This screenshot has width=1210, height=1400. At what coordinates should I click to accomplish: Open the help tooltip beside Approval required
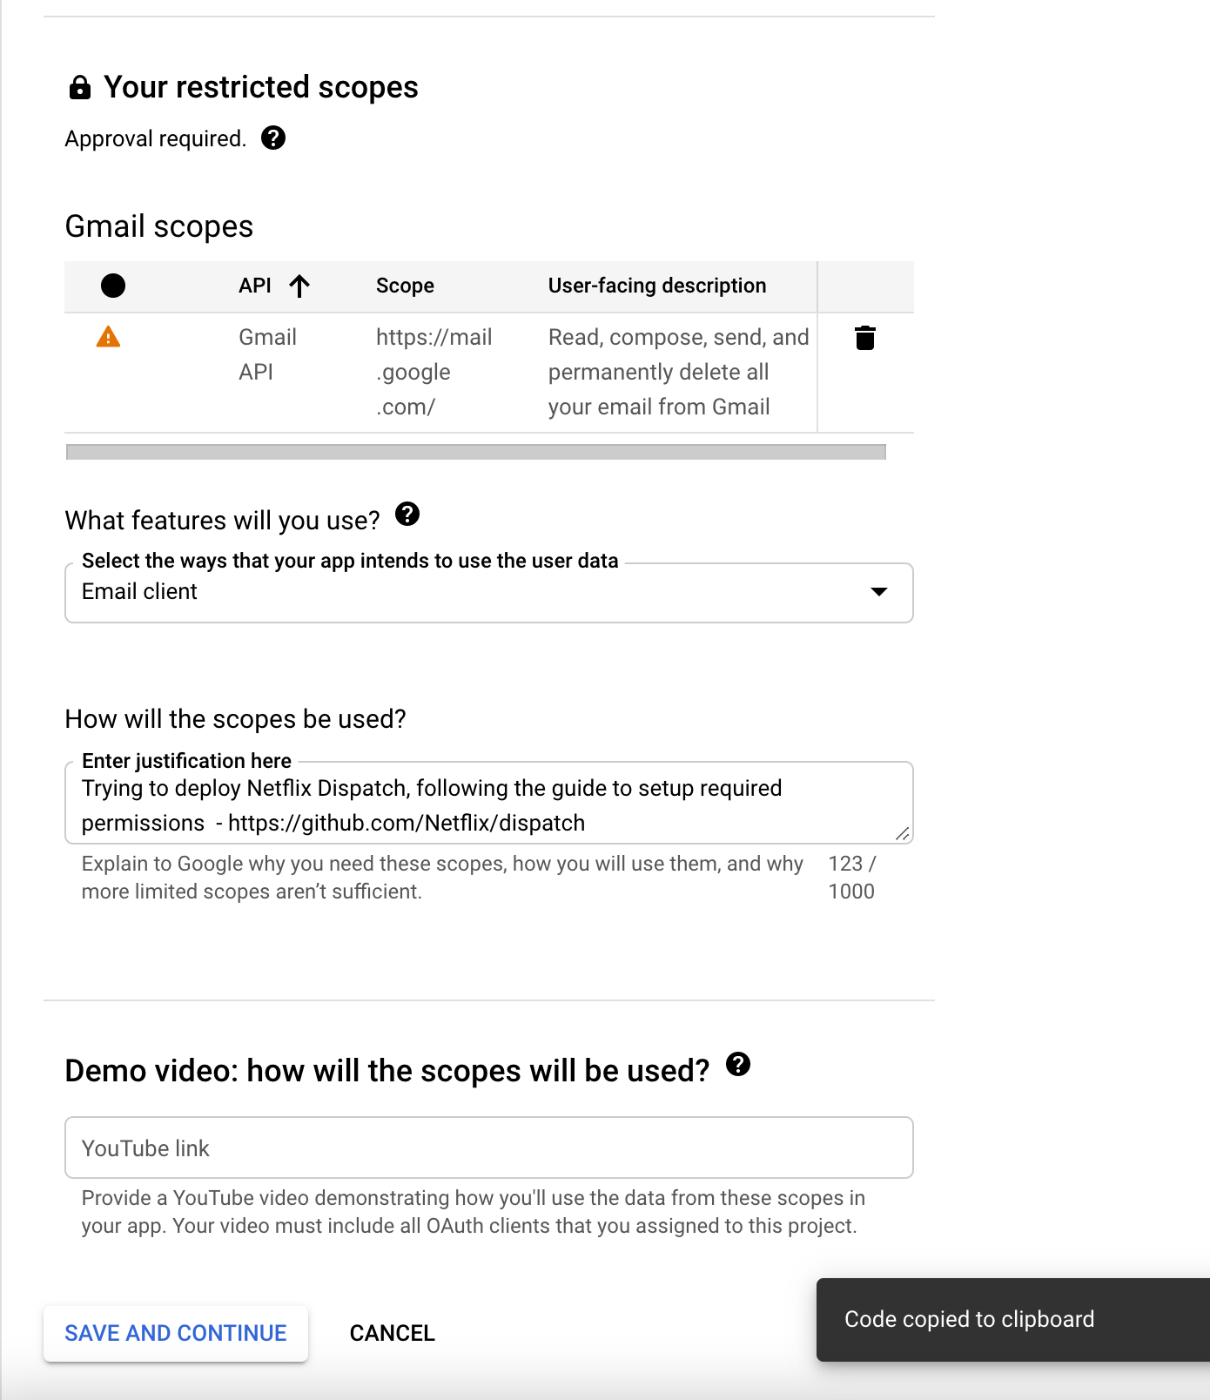[275, 138]
